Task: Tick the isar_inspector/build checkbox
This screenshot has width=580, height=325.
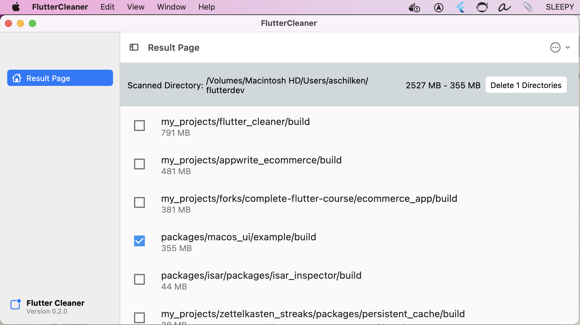Action: 139,279
